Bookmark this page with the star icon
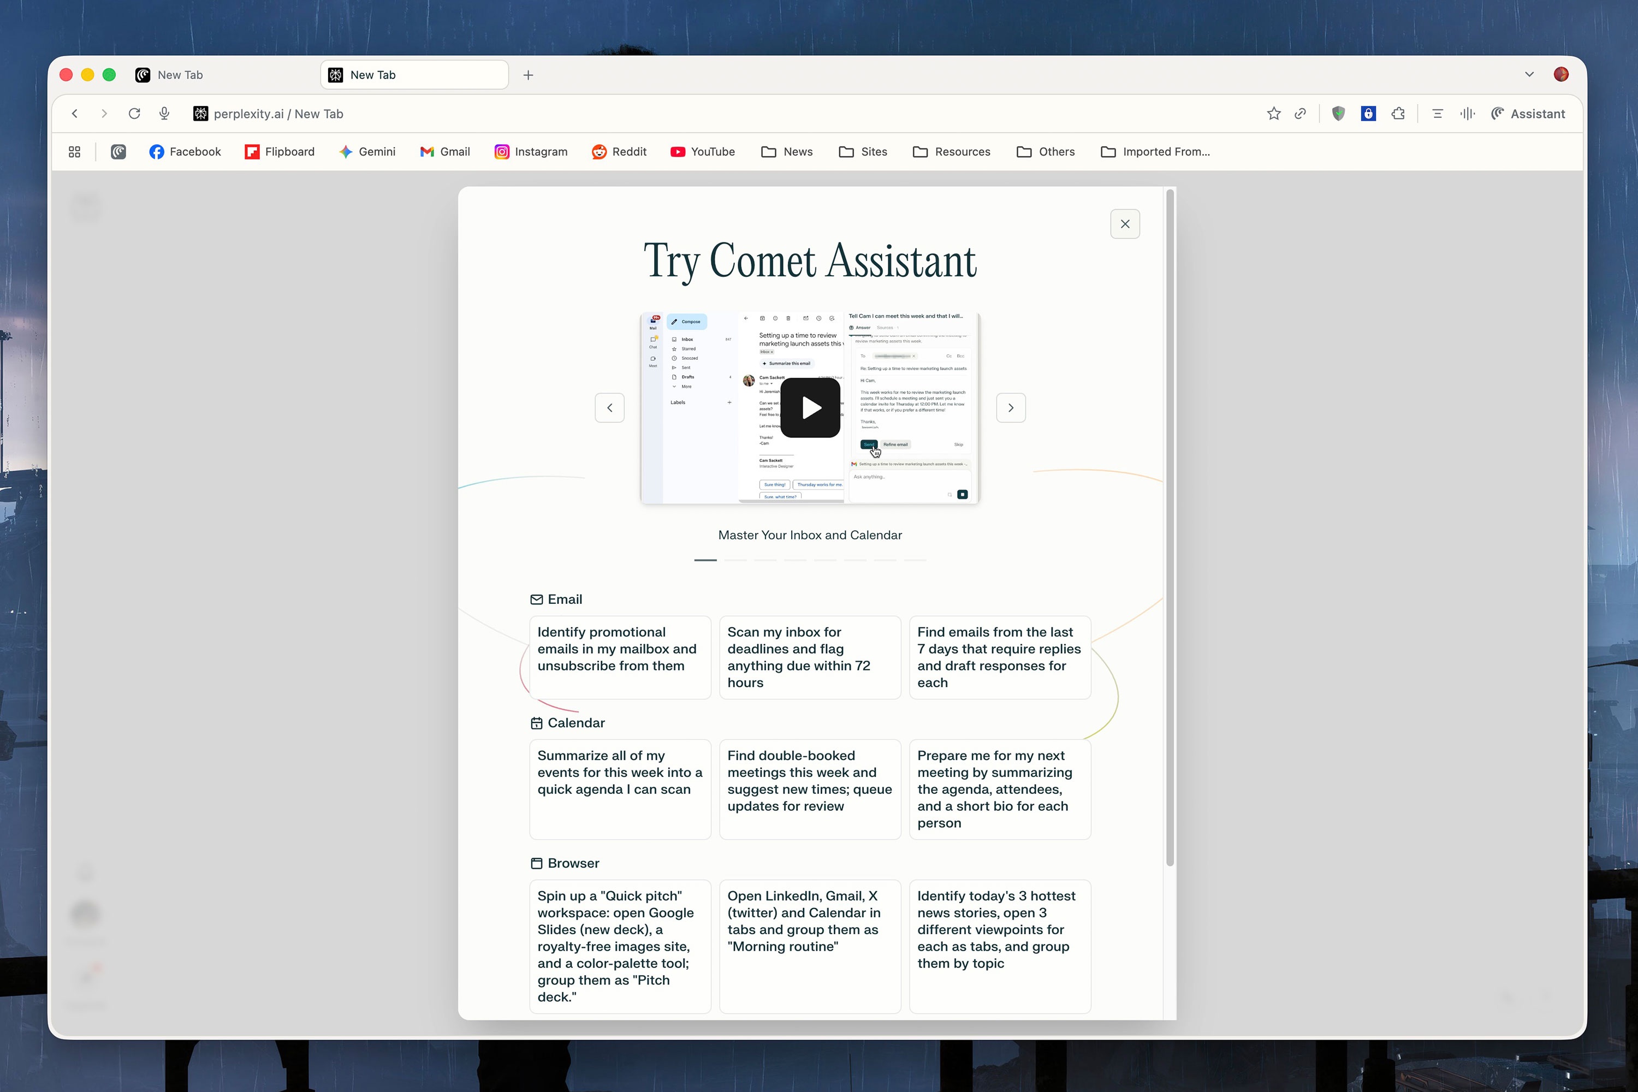 [x=1274, y=114]
